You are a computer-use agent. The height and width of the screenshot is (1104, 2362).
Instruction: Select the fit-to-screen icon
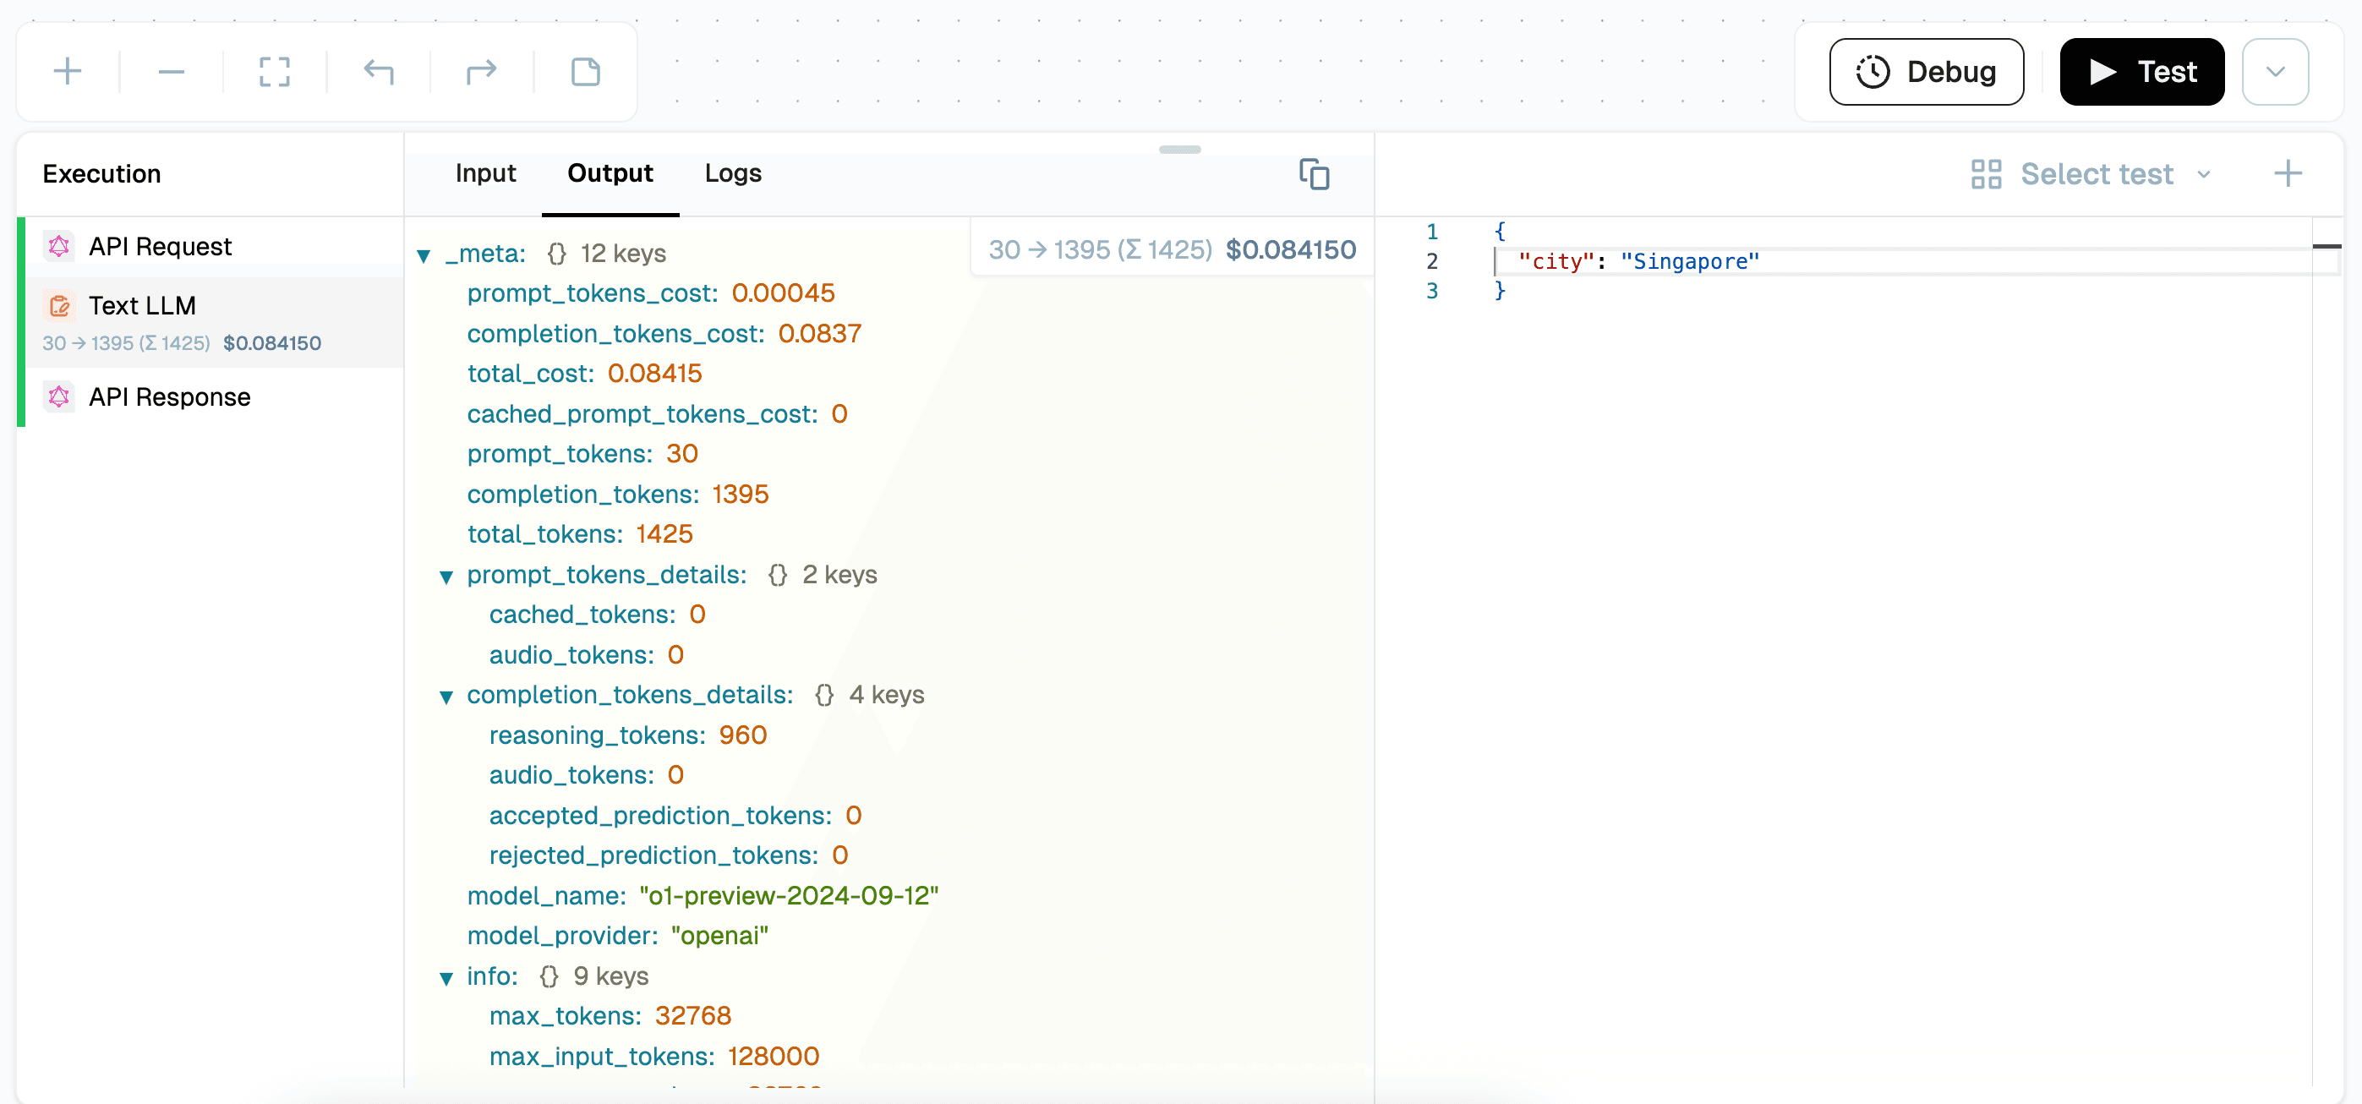tap(274, 71)
